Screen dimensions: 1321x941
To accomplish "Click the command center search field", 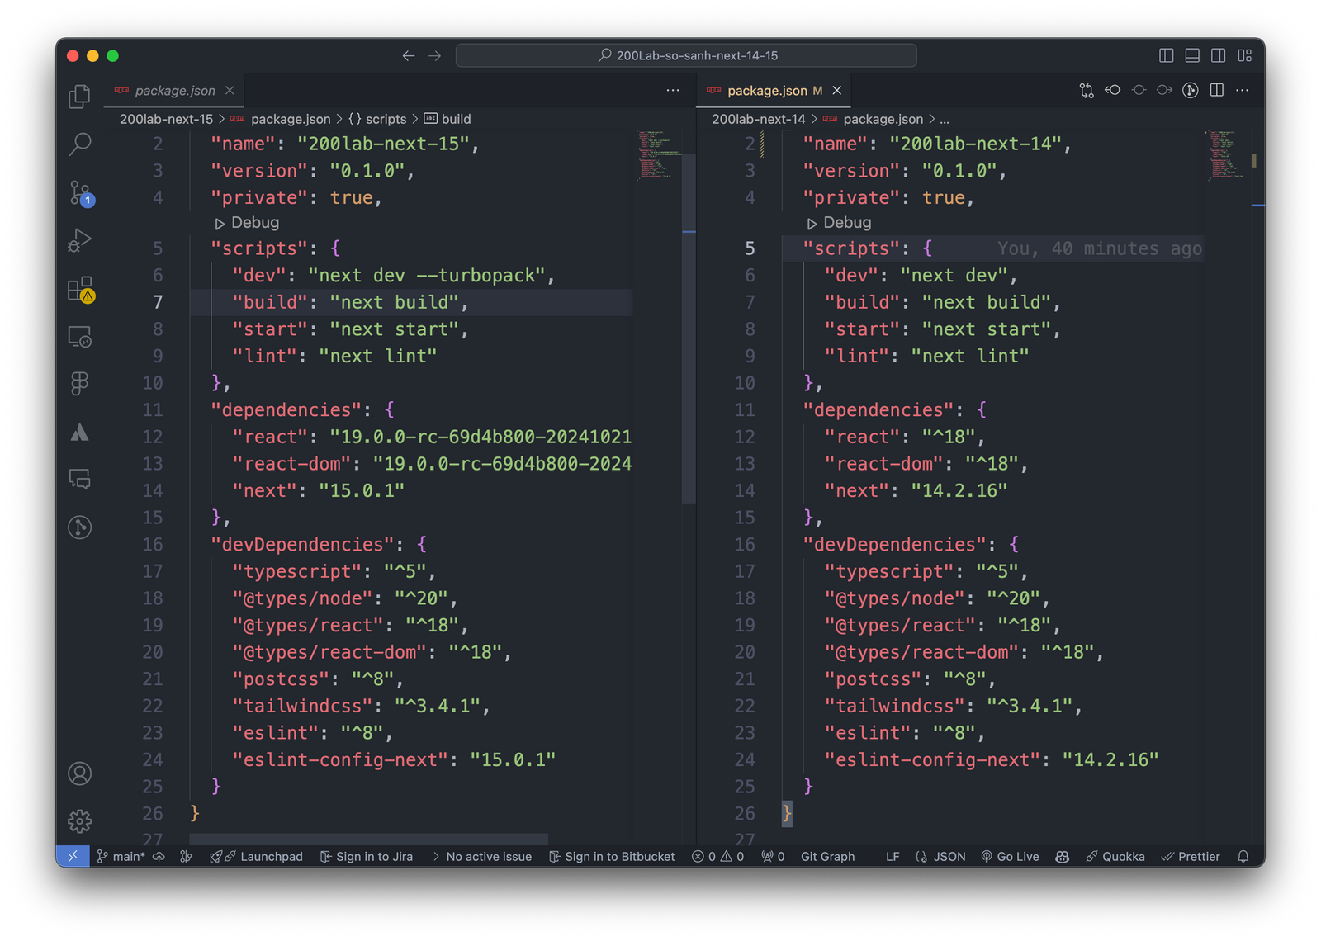I will [x=686, y=55].
